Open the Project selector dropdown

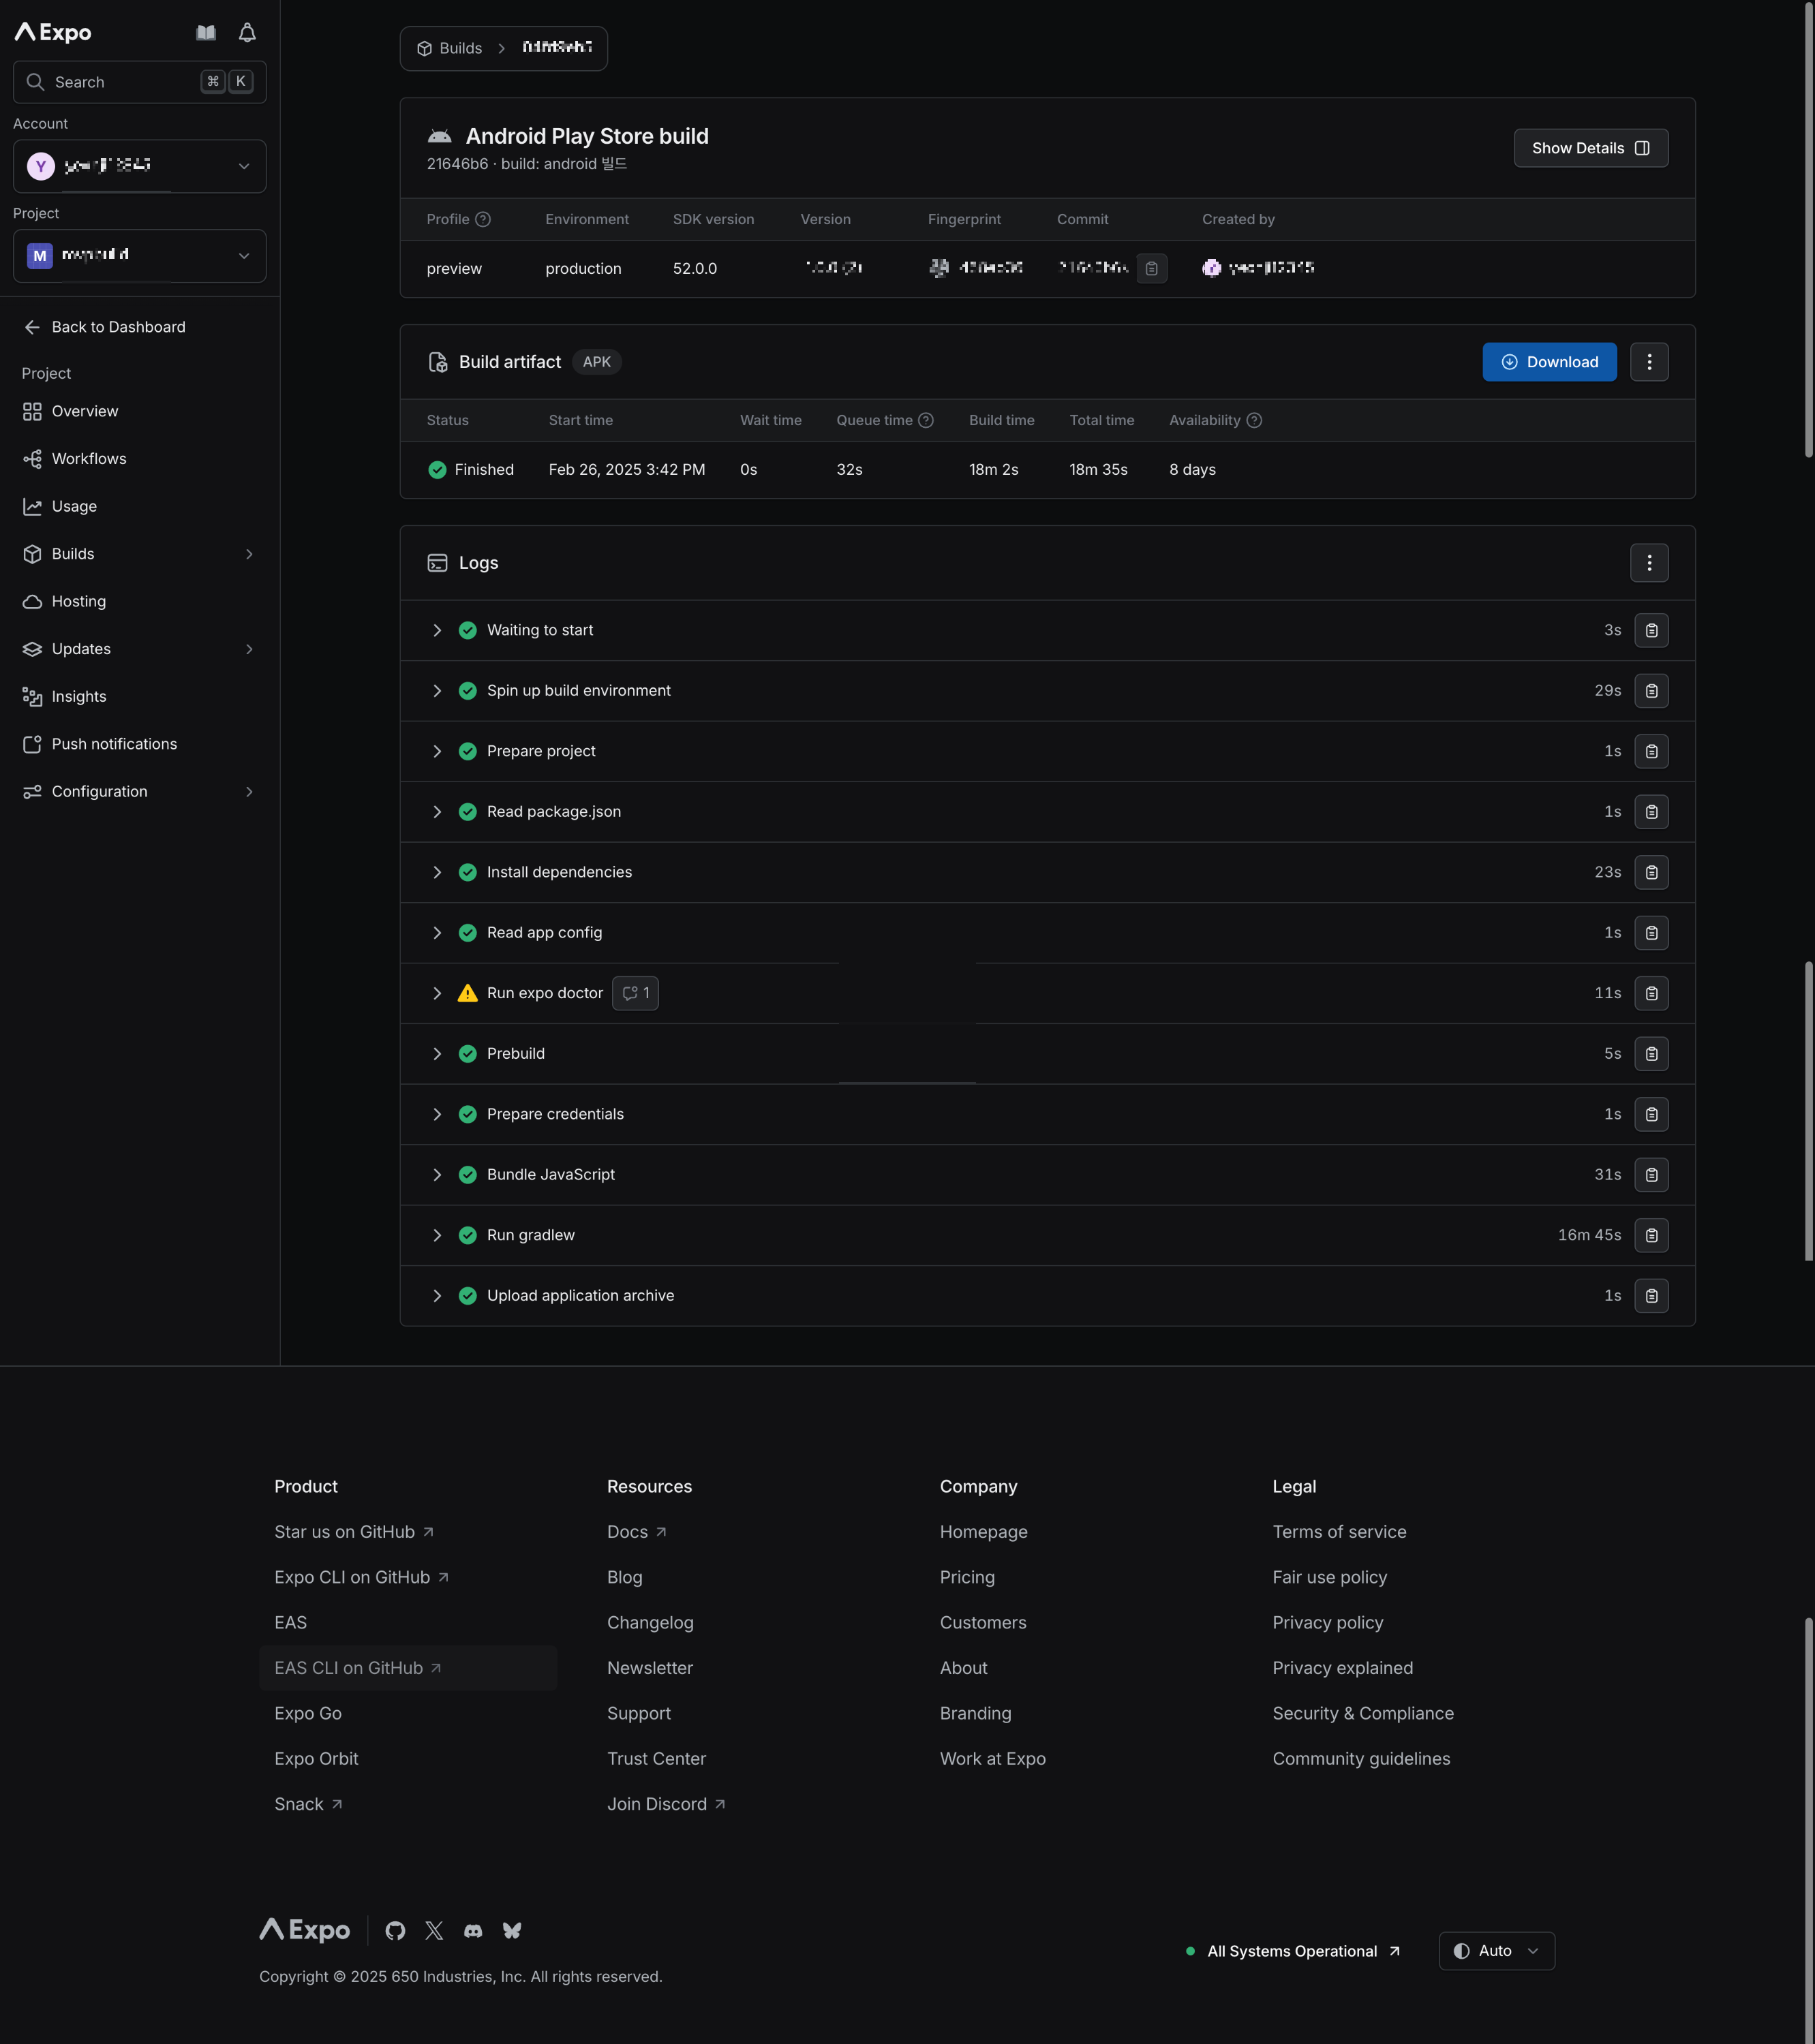(x=140, y=256)
